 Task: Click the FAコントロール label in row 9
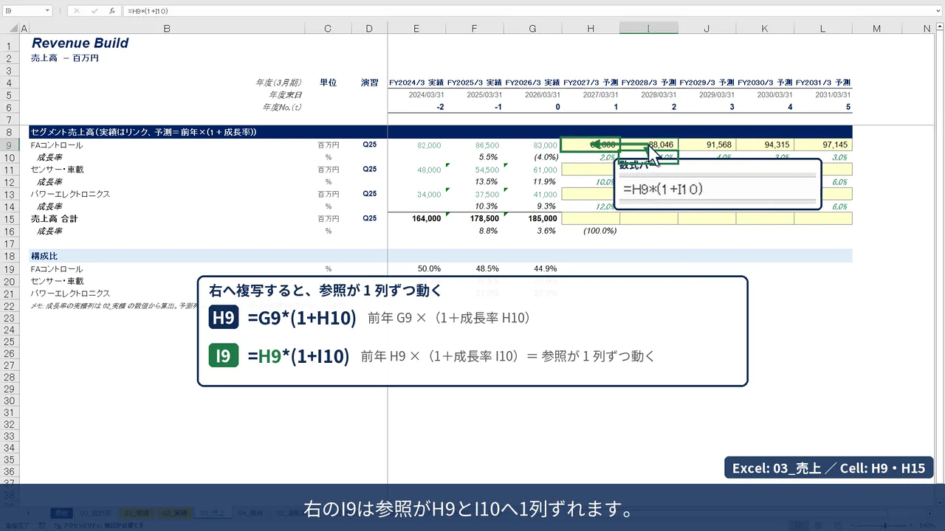click(56, 145)
